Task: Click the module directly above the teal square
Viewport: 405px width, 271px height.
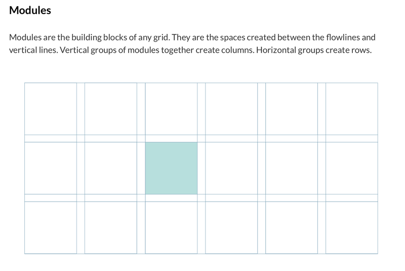Action: point(171,109)
